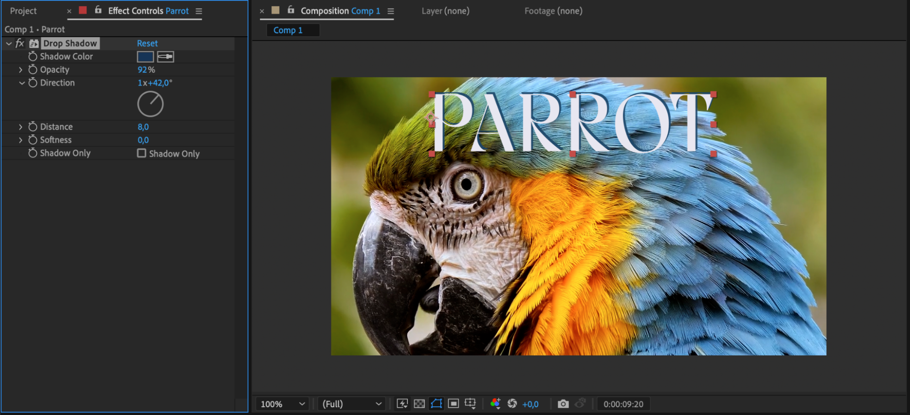The image size is (910, 415).
Task: Click the current time 0:00:09:20 display
Action: tap(623, 404)
